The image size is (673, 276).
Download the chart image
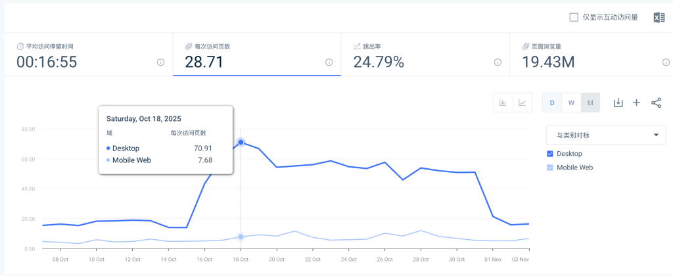coord(618,103)
